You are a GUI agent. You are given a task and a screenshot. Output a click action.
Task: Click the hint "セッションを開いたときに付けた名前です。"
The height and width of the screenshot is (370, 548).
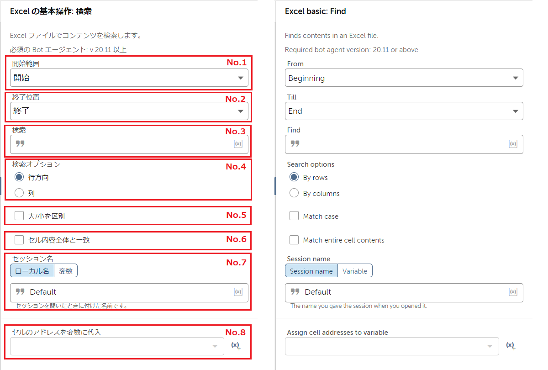tap(71, 306)
